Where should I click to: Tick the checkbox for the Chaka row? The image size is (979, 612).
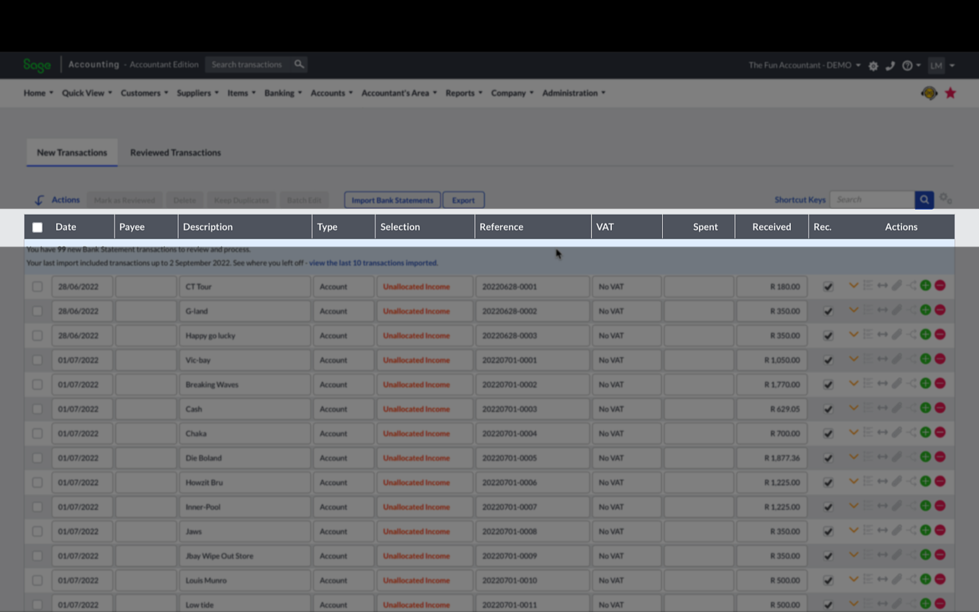(37, 433)
